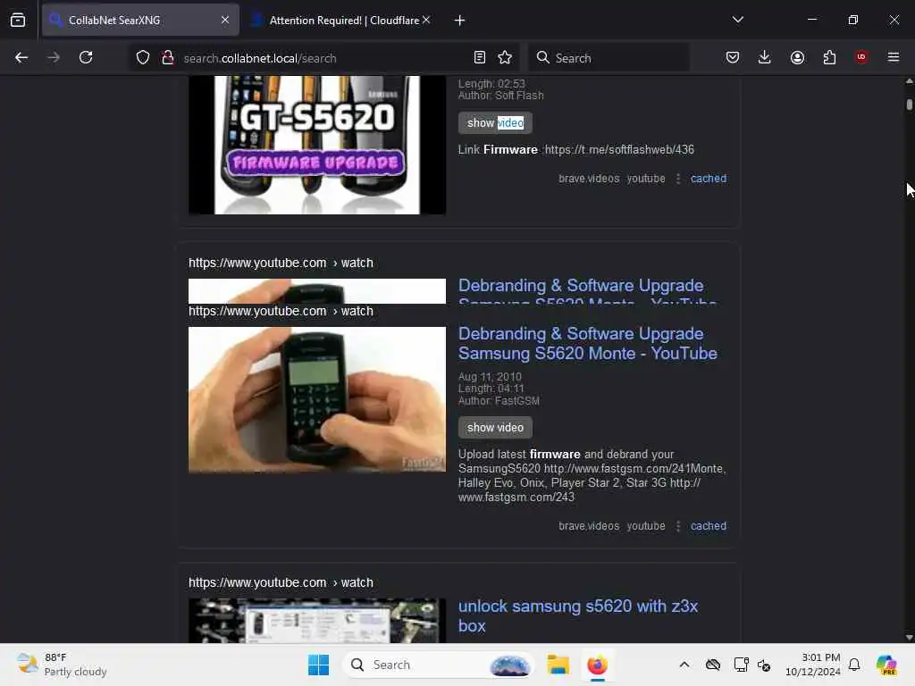The height and width of the screenshot is (686, 915).
Task: Click the Aug 11, 2010 date text
Action: pyautogui.click(x=490, y=377)
